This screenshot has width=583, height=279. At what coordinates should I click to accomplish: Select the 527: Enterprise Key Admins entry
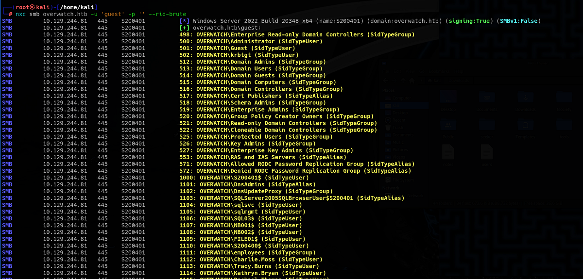click(266, 150)
